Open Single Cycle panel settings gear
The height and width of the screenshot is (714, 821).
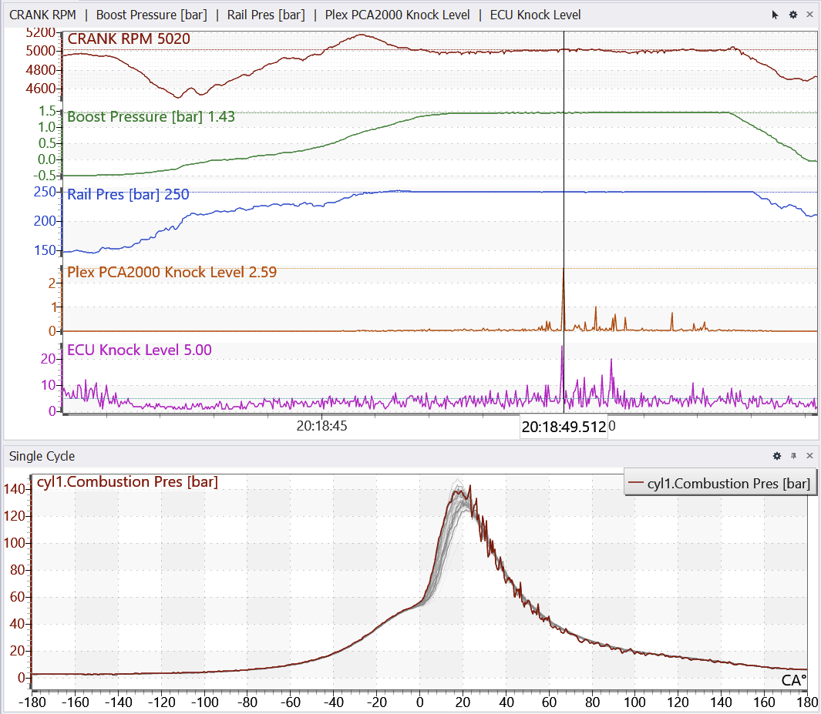click(x=777, y=457)
